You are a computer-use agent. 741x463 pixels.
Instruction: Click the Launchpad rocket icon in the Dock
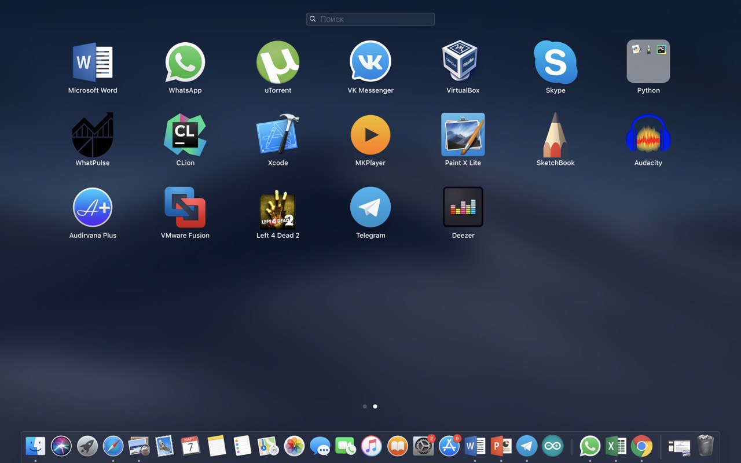87,446
